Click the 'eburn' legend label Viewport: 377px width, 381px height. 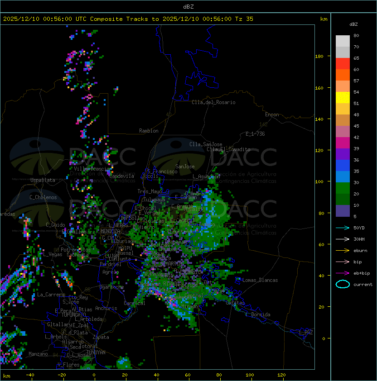360,251
